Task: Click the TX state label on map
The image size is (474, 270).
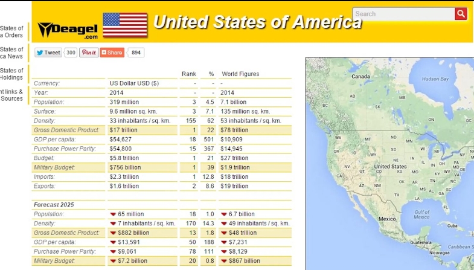Action: point(397,194)
